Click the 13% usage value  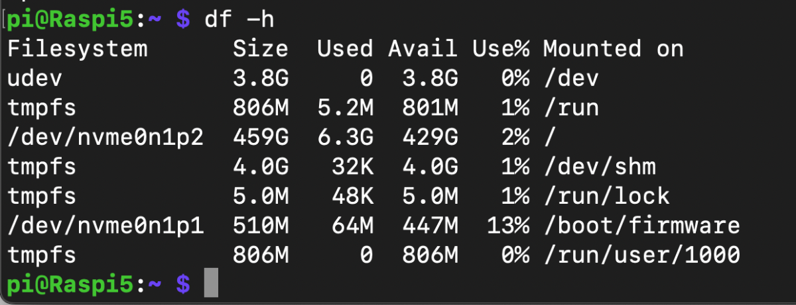point(508,226)
